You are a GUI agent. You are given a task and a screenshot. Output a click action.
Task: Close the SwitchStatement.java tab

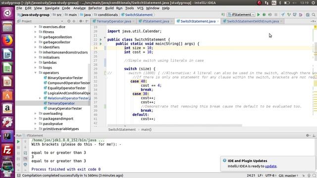(x=218, y=21)
